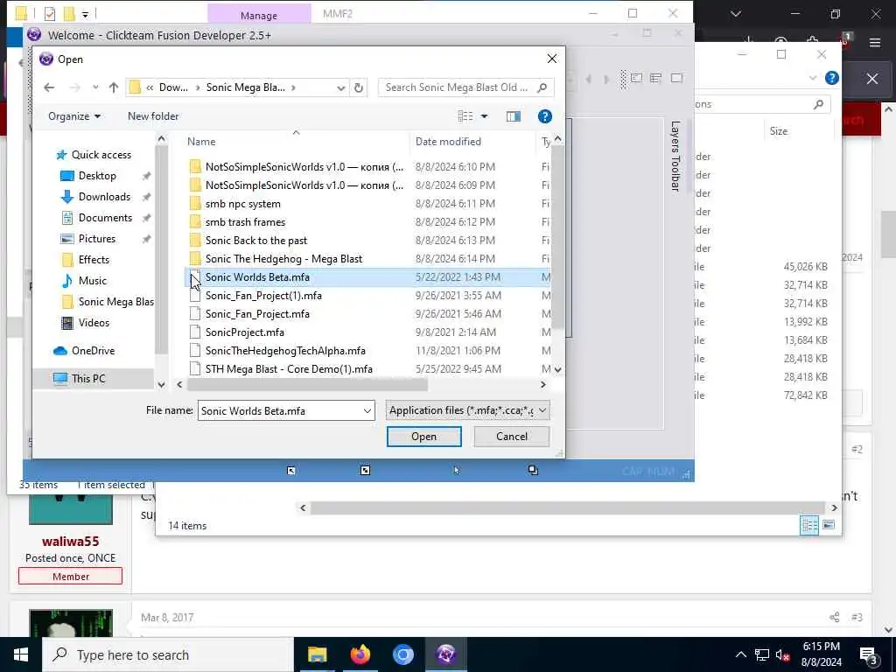Go back in Open dialog navigation
The image size is (896, 672).
tap(49, 87)
